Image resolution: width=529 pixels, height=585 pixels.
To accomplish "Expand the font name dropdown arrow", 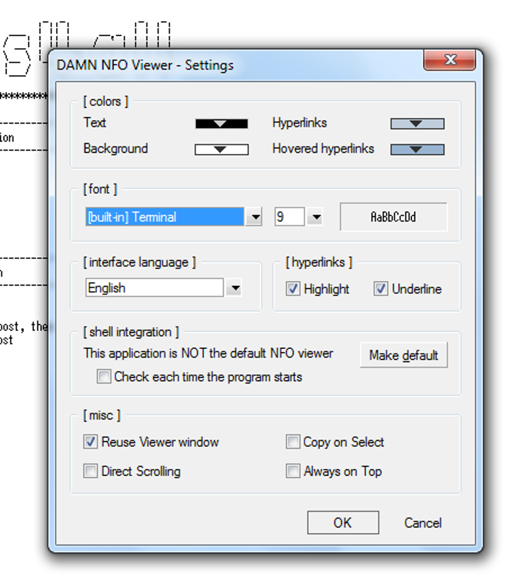I will pos(255,217).
